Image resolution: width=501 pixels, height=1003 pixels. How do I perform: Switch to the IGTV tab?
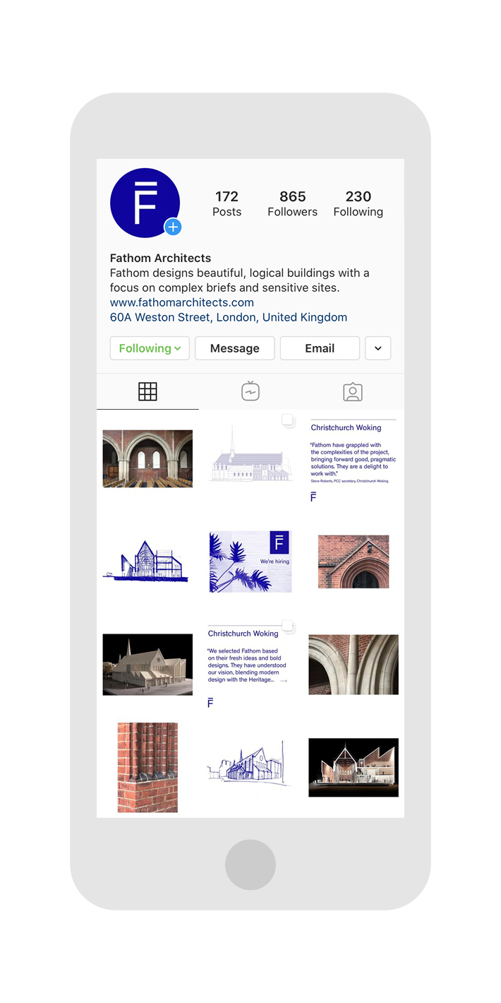[250, 391]
